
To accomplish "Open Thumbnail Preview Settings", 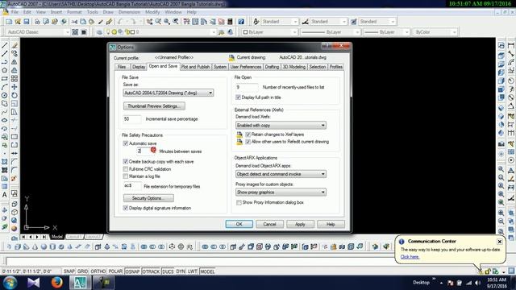I will coord(154,106).
